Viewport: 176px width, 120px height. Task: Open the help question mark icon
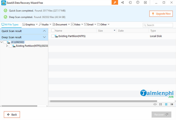click(x=138, y=2)
